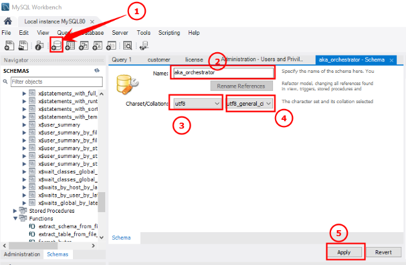Open a SQL script file icon
This screenshot has height=265, width=406.
pos(23,46)
